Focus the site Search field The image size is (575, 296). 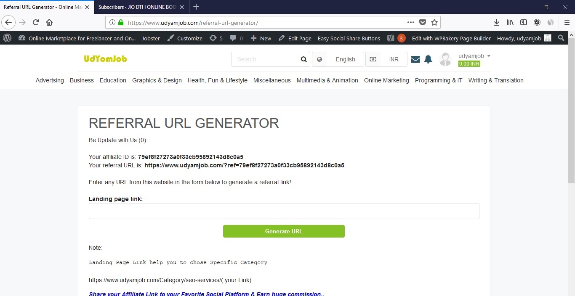click(x=265, y=59)
